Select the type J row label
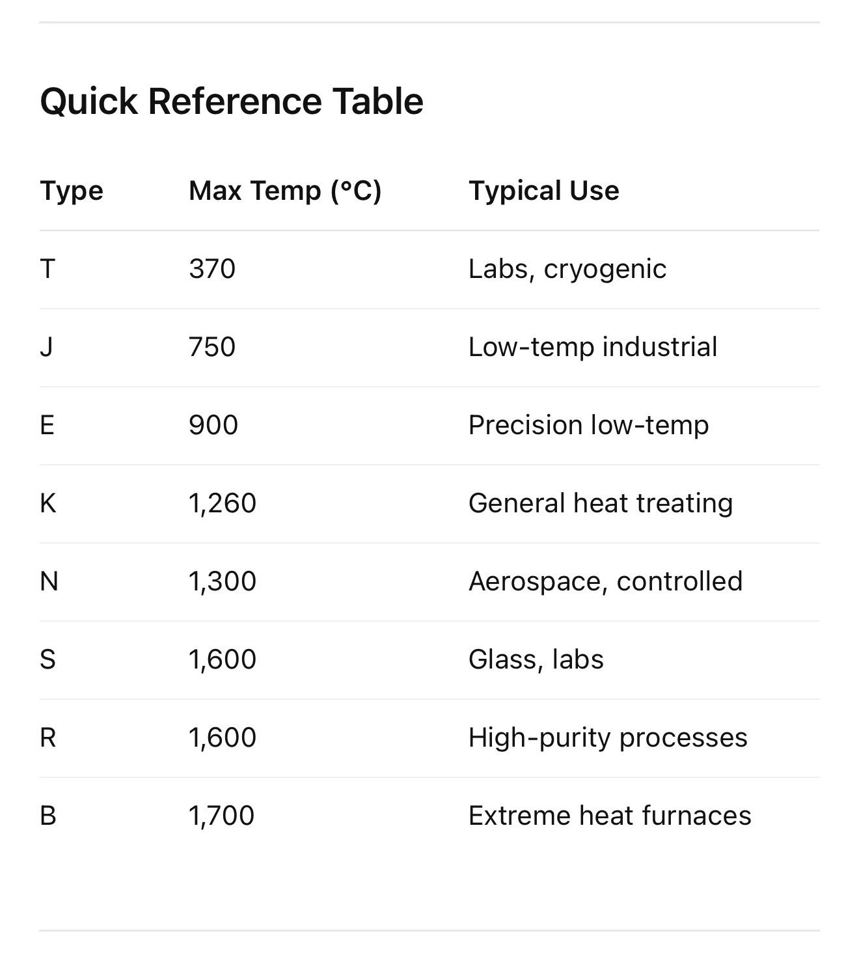Viewport: 859px width, 968px height. click(46, 347)
